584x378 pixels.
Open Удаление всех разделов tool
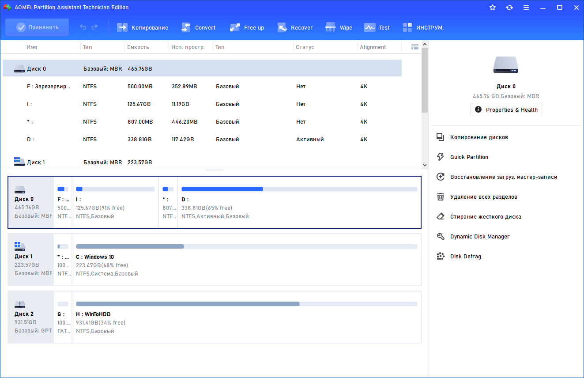tap(483, 197)
